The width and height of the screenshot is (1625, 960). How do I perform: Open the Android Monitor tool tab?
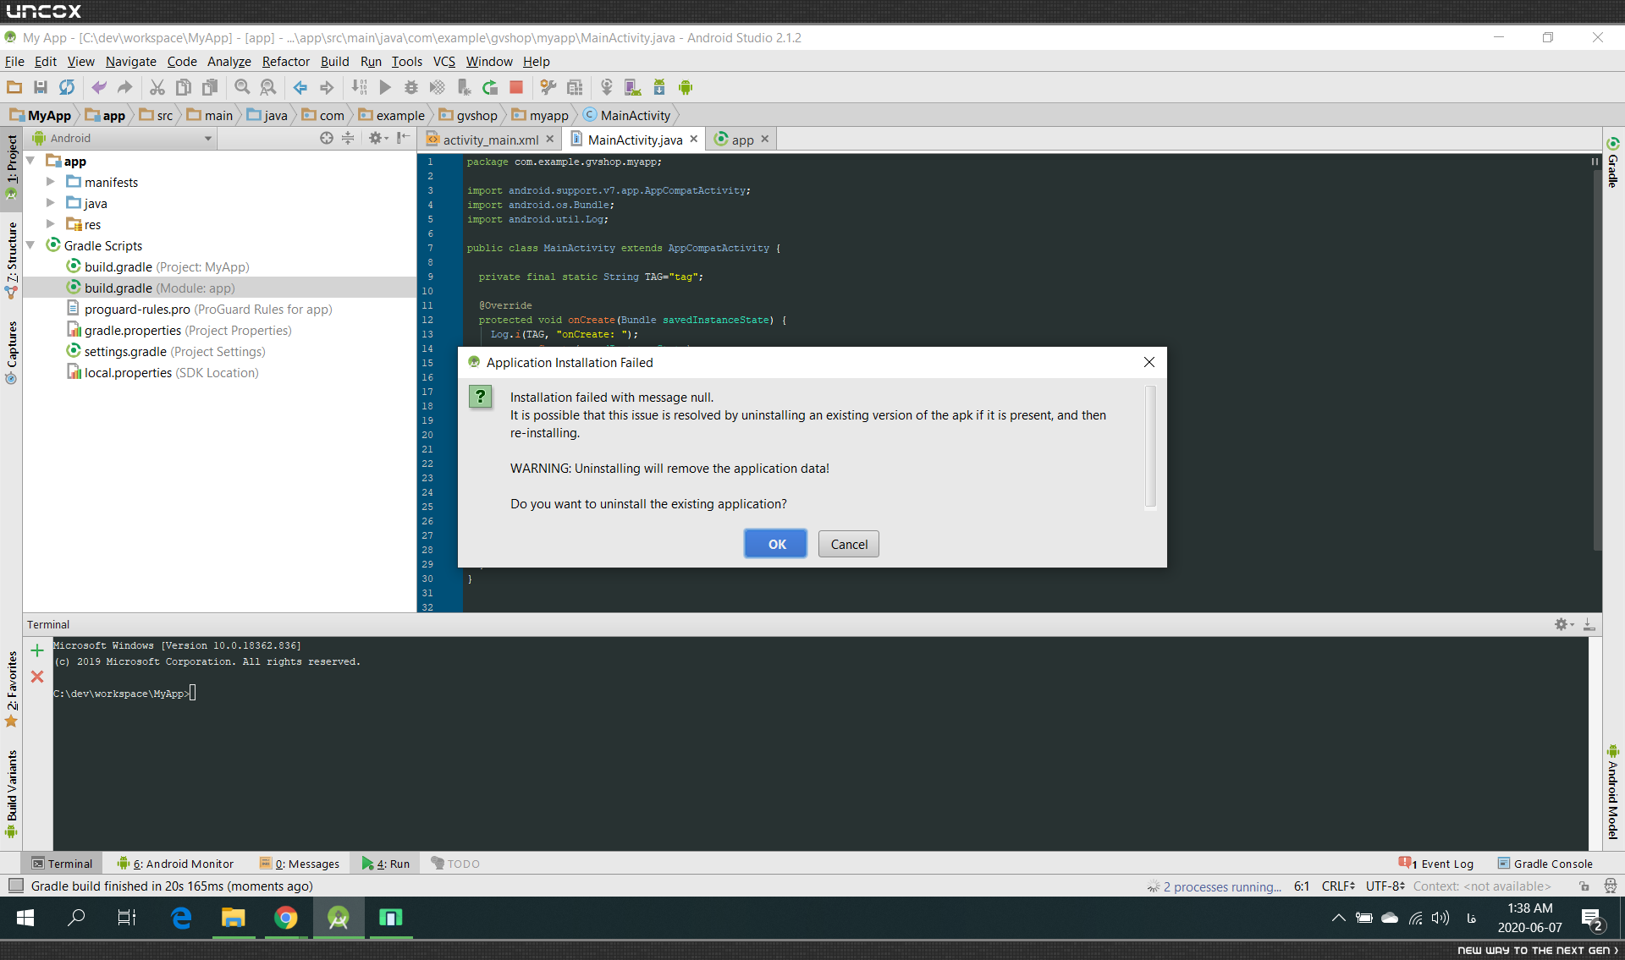coord(175,864)
